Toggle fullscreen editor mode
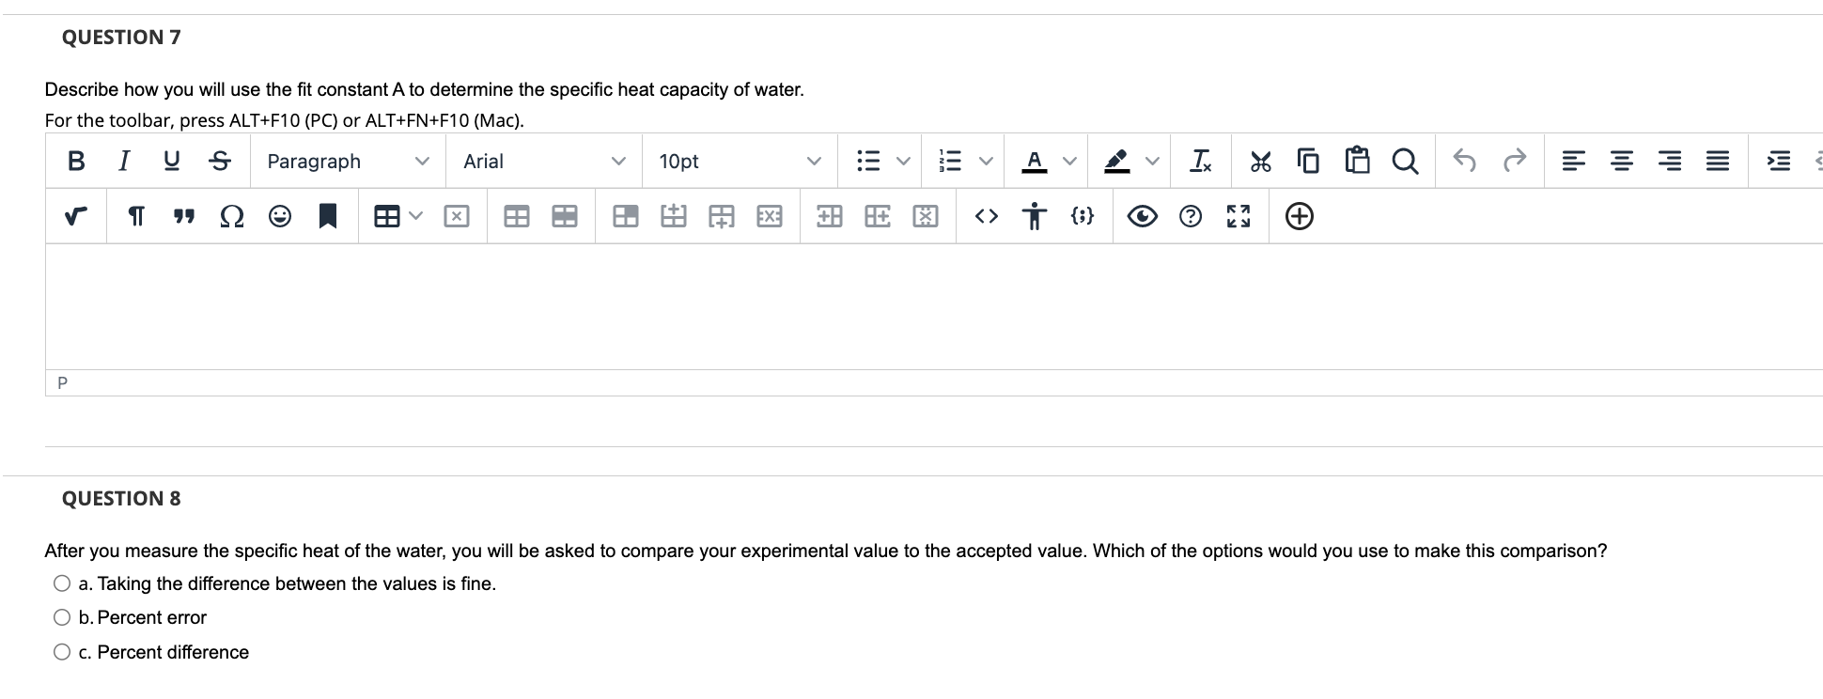Image resolution: width=1823 pixels, height=699 pixels. 1239,217
